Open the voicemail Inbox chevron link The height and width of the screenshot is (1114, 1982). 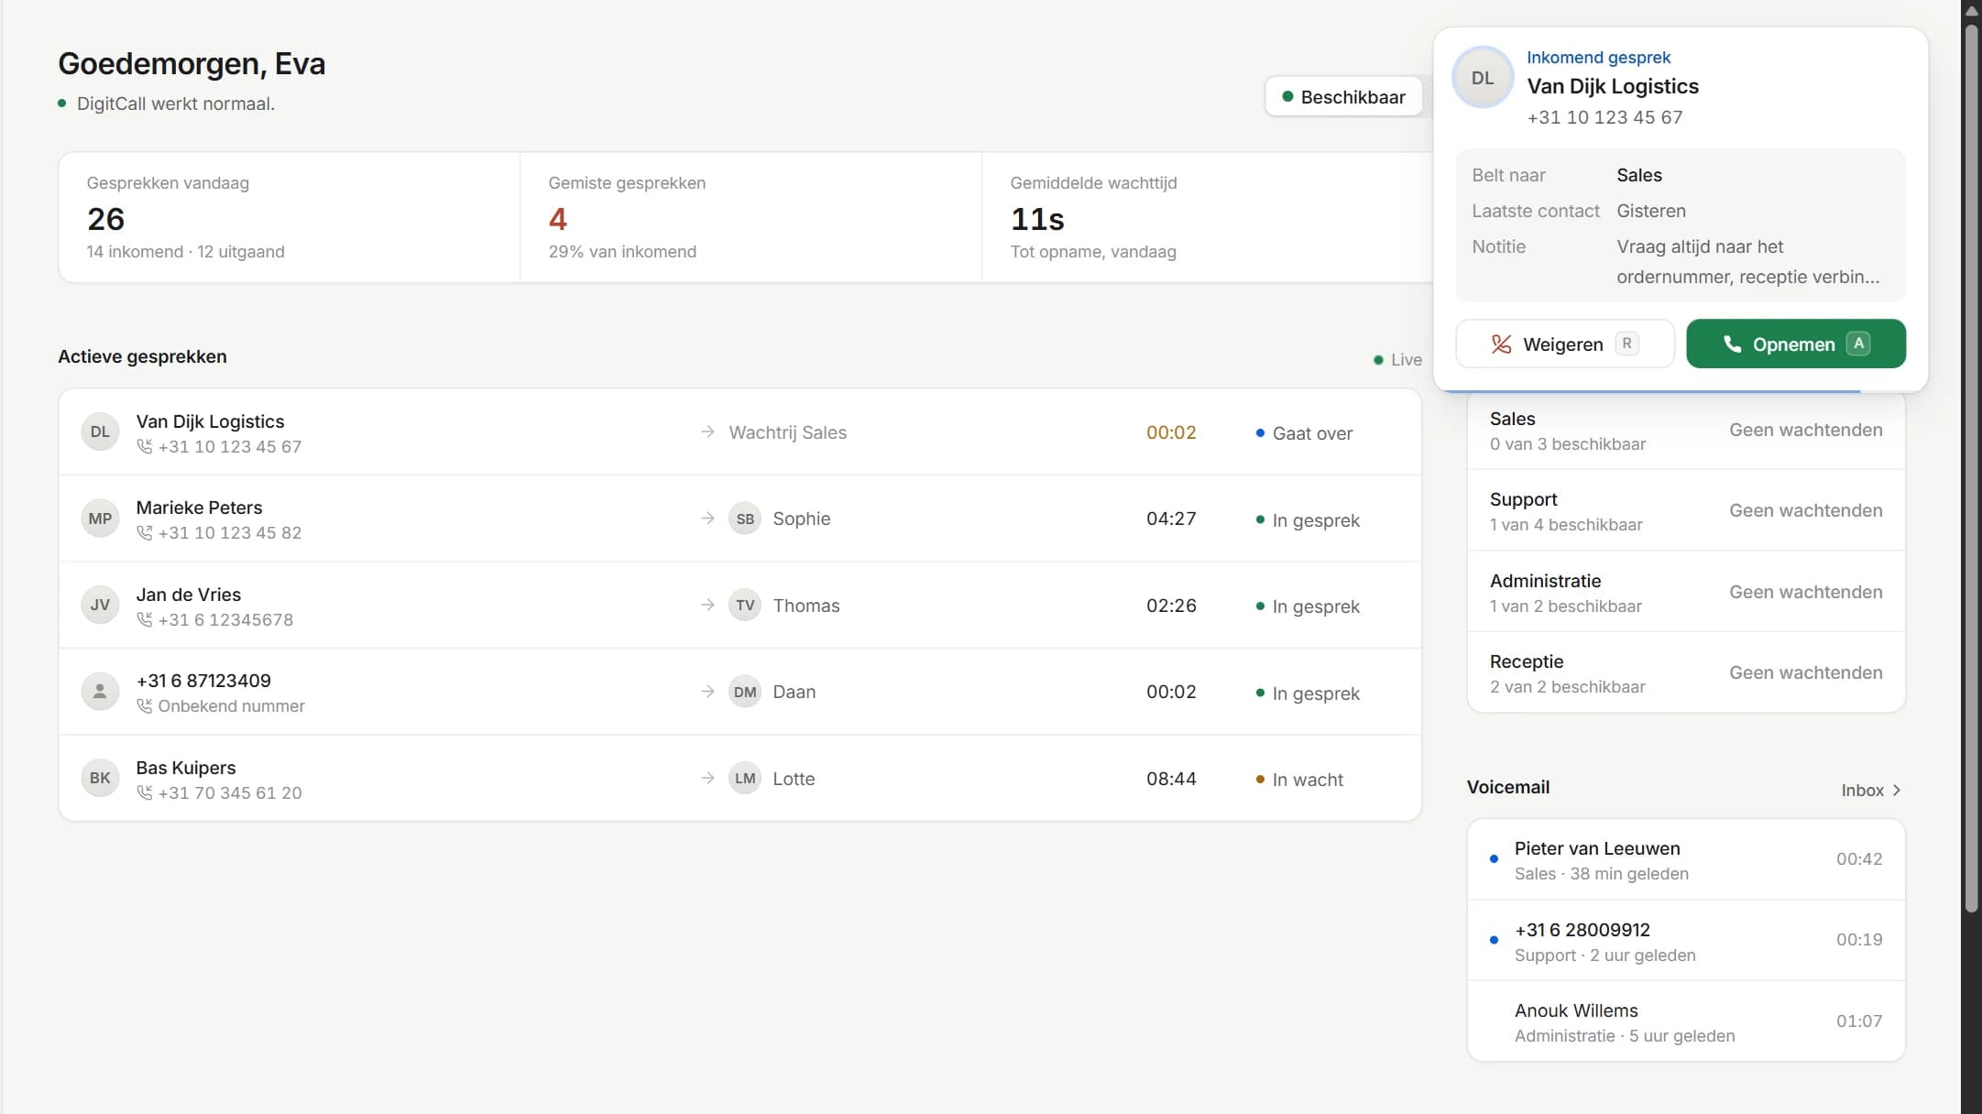point(1871,790)
